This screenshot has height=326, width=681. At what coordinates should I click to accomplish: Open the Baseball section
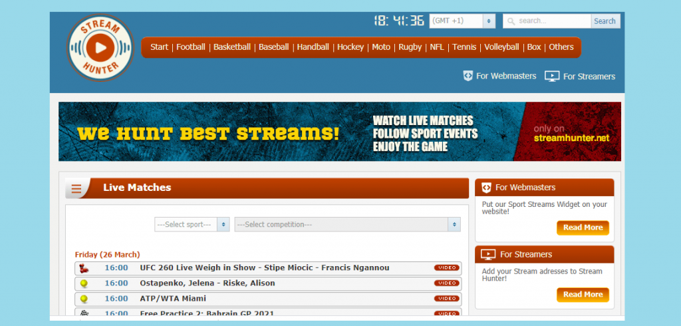[x=273, y=47]
